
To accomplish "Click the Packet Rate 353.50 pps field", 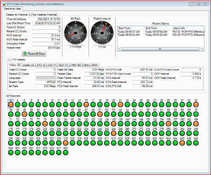I will (x=47, y=48).
